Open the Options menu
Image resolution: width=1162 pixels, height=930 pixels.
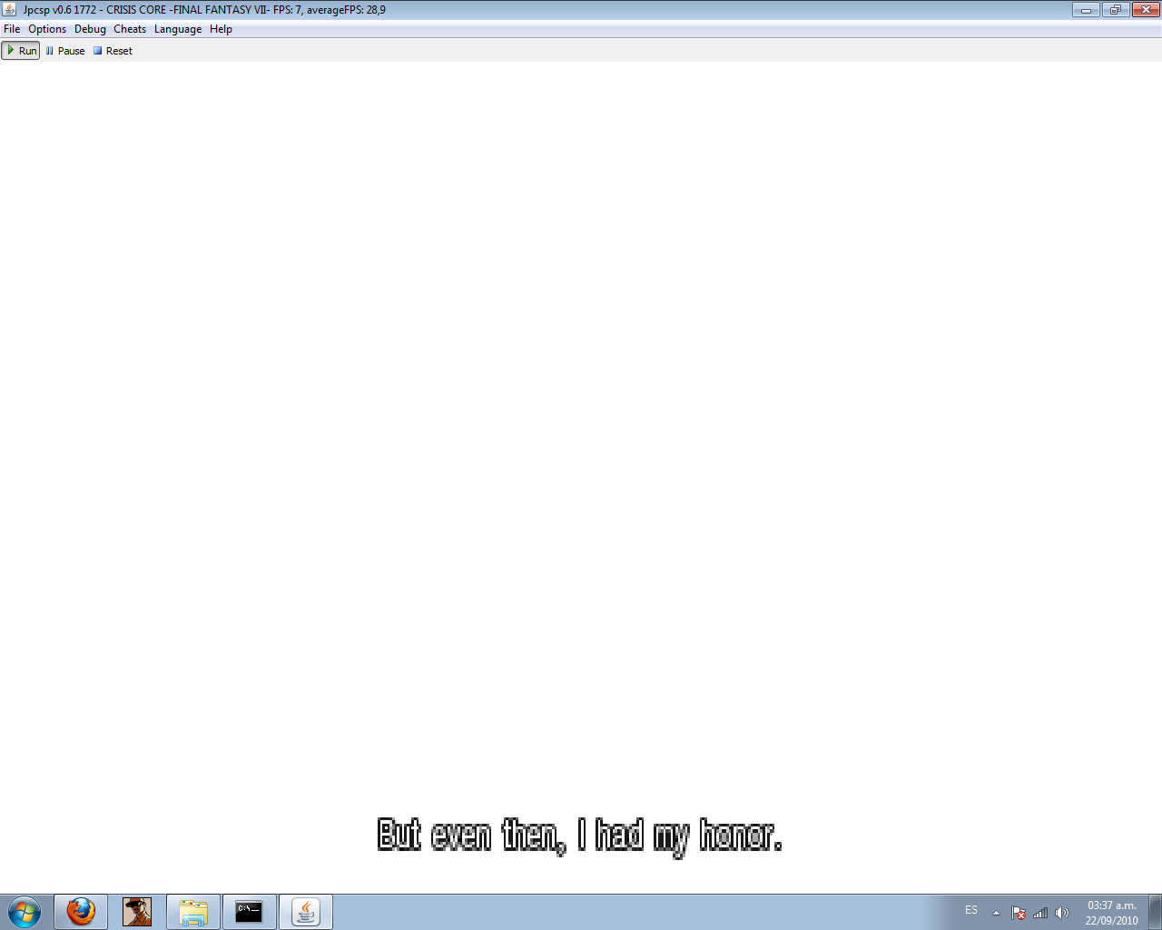47,29
